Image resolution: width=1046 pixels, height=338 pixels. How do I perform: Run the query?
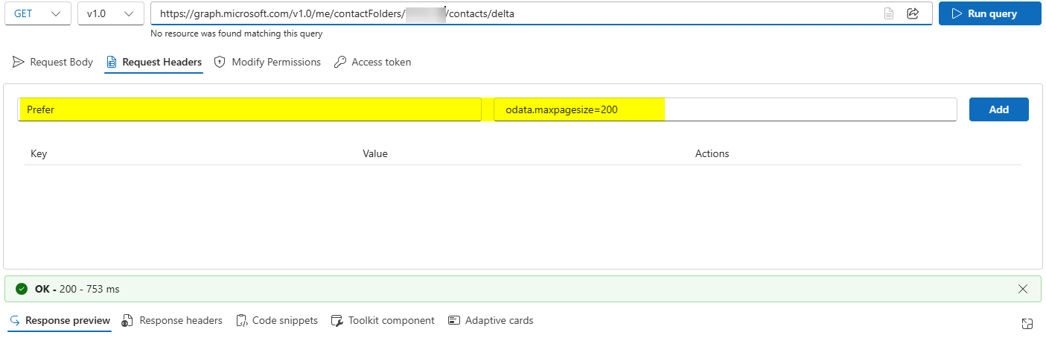tap(989, 13)
